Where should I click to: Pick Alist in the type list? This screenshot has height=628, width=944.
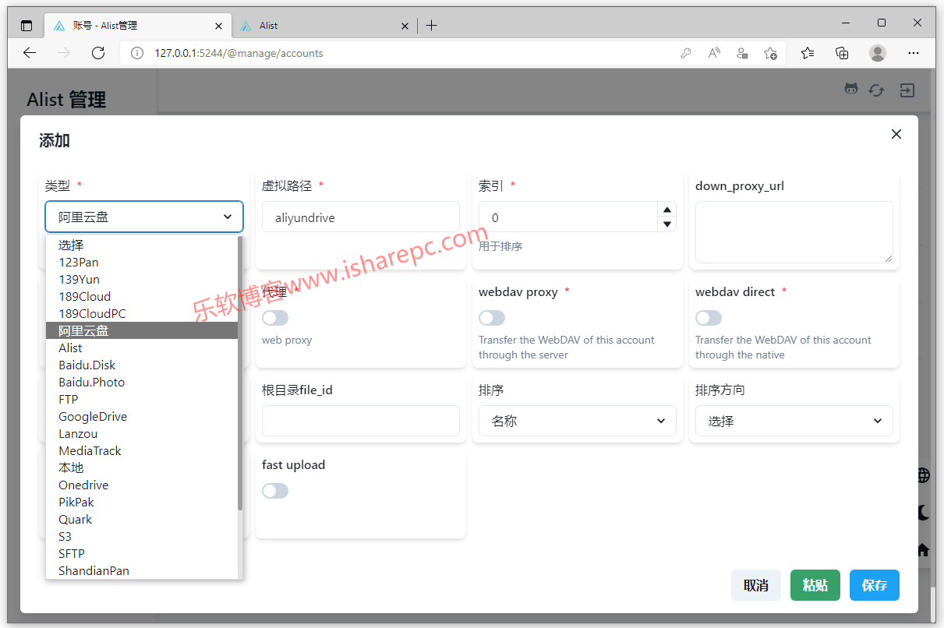[x=142, y=348]
